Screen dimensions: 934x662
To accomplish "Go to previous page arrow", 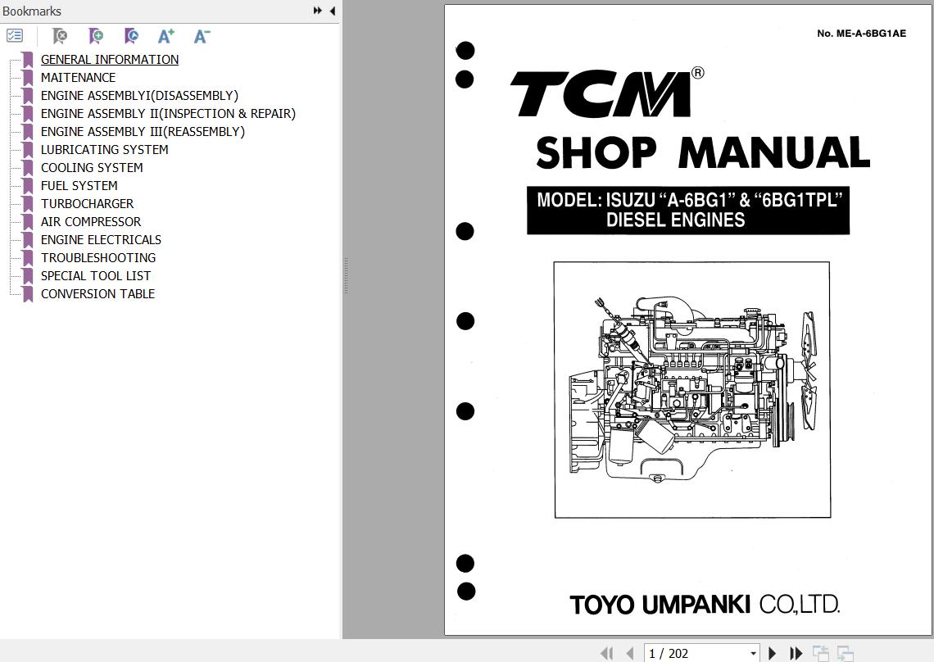I will (630, 654).
